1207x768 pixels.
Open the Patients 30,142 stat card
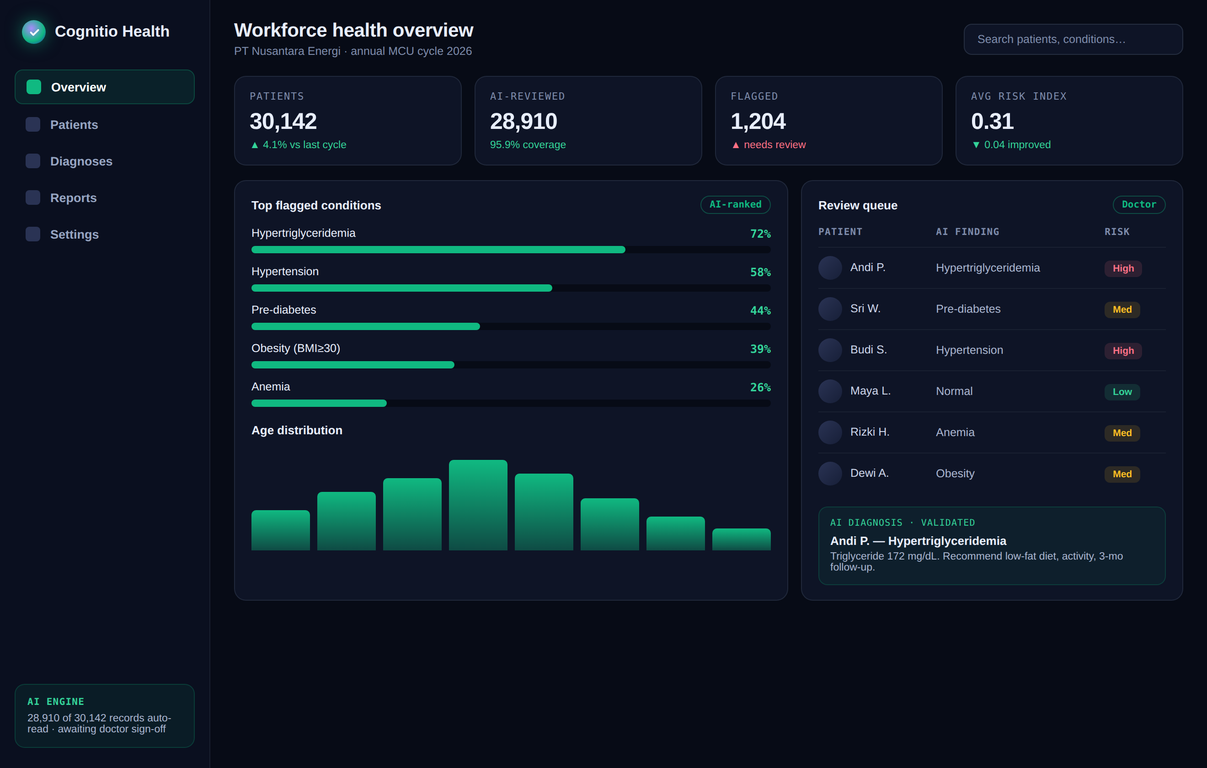click(x=348, y=120)
